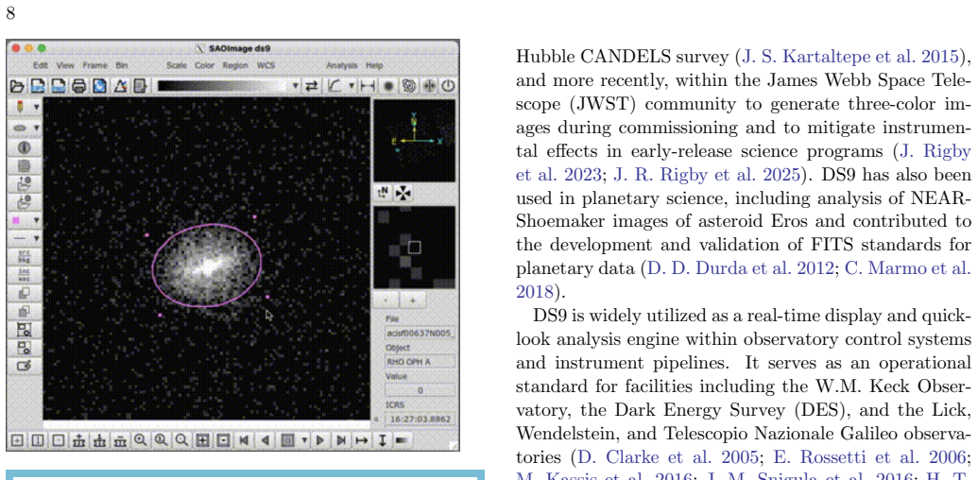Image resolution: width=978 pixels, height=480 pixels.
Task: Follow the 'J. R. Rigby et al. 2025' citation
Action: [707, 175]
